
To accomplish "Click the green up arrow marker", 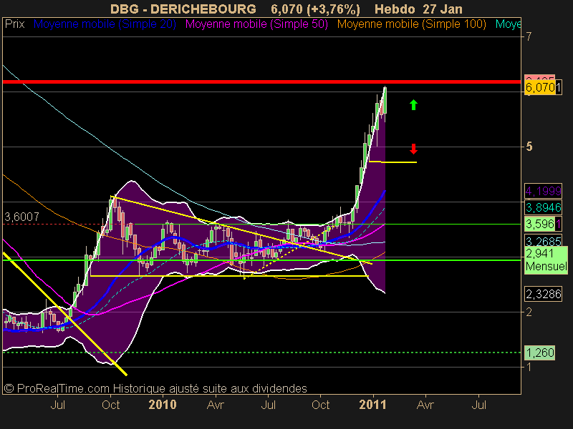I will pyautogui.click(x=413, y=104).
